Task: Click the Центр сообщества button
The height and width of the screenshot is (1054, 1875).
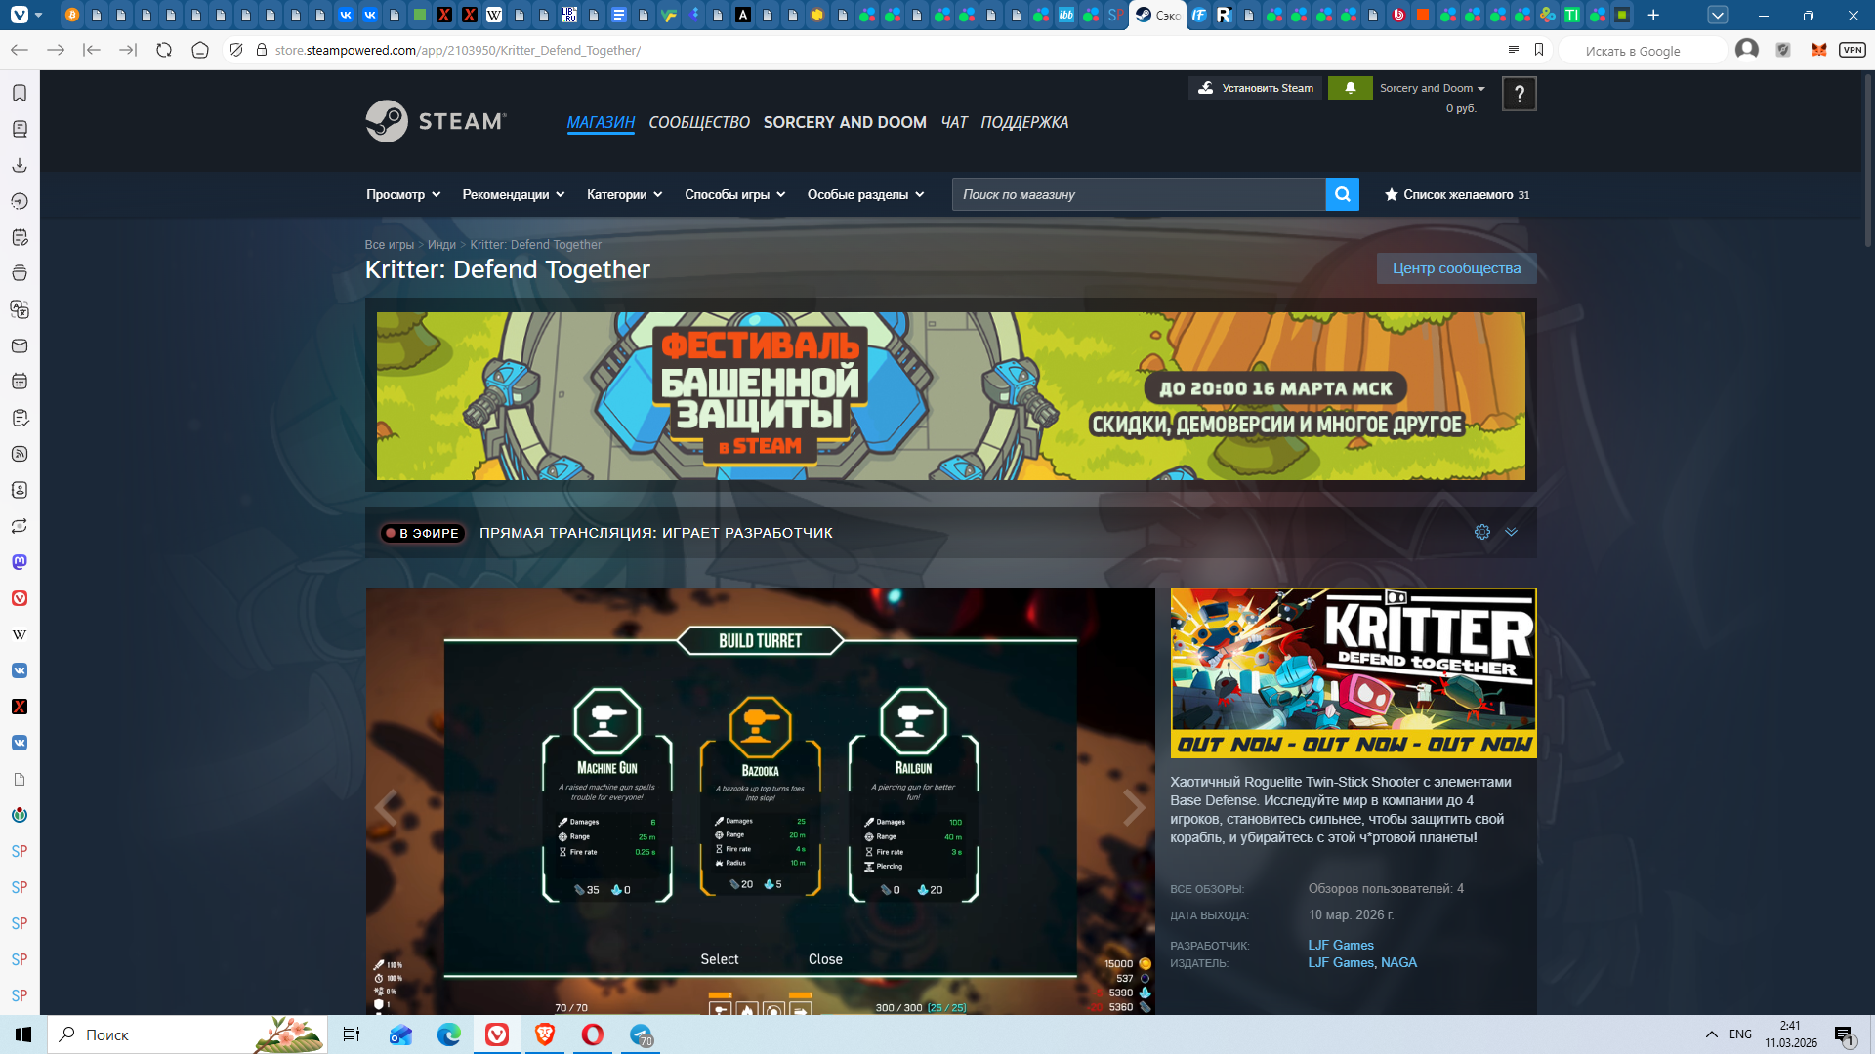Action: click(1455, 268)
